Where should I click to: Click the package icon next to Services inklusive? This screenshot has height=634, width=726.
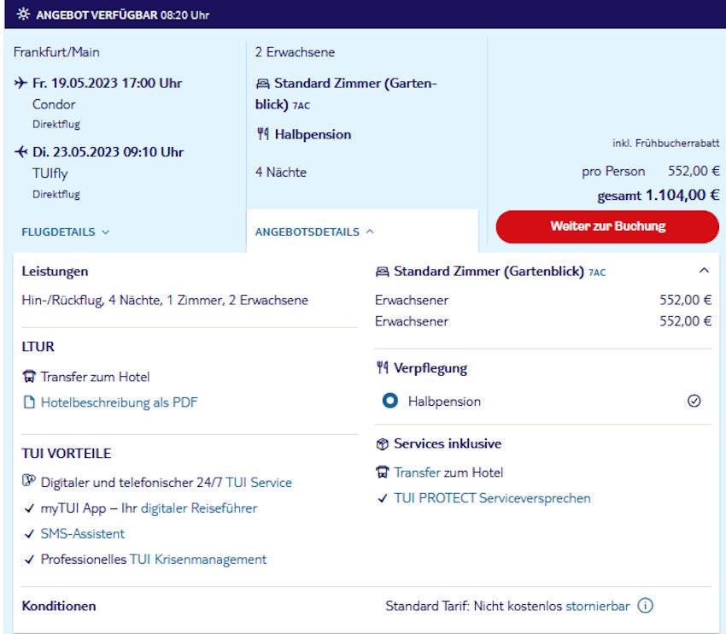pyautogui.click(x=383, y=443)
